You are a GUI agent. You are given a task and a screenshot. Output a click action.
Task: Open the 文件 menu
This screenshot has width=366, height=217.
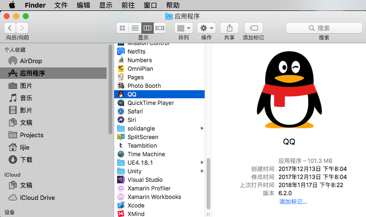pos(61,5)
